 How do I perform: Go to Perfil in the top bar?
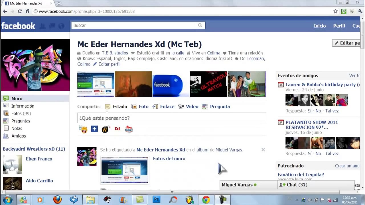[339, 26]
